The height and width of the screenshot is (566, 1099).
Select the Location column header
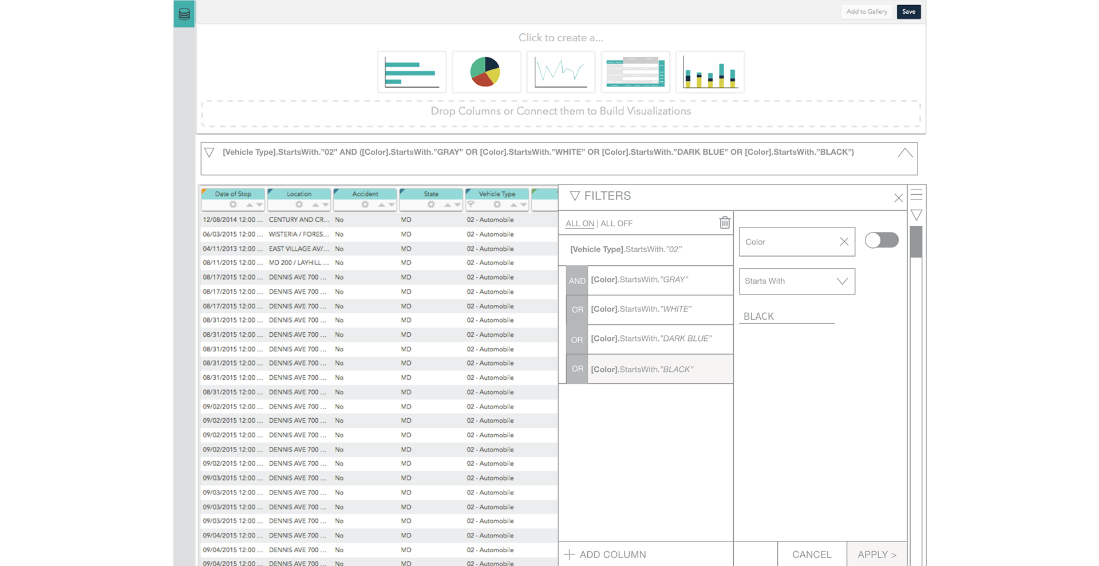[299, 194]
